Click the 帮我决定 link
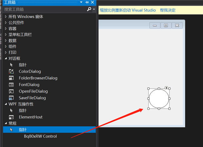 [168, 10]
